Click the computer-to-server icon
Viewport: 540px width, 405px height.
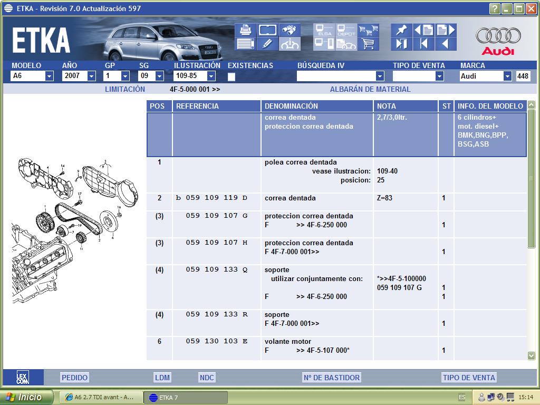pyautogui.click(x=324, y=44)
